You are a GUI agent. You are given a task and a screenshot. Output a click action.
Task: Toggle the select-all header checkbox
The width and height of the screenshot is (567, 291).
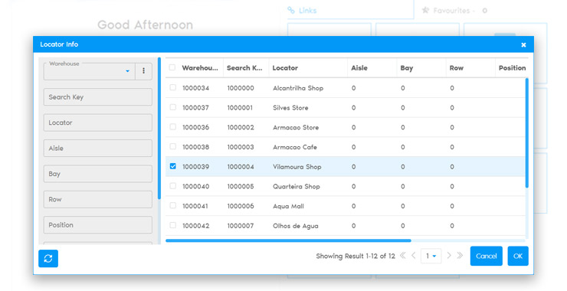point(172,67)
